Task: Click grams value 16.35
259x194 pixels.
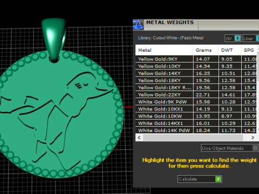Action: point(203,73)
